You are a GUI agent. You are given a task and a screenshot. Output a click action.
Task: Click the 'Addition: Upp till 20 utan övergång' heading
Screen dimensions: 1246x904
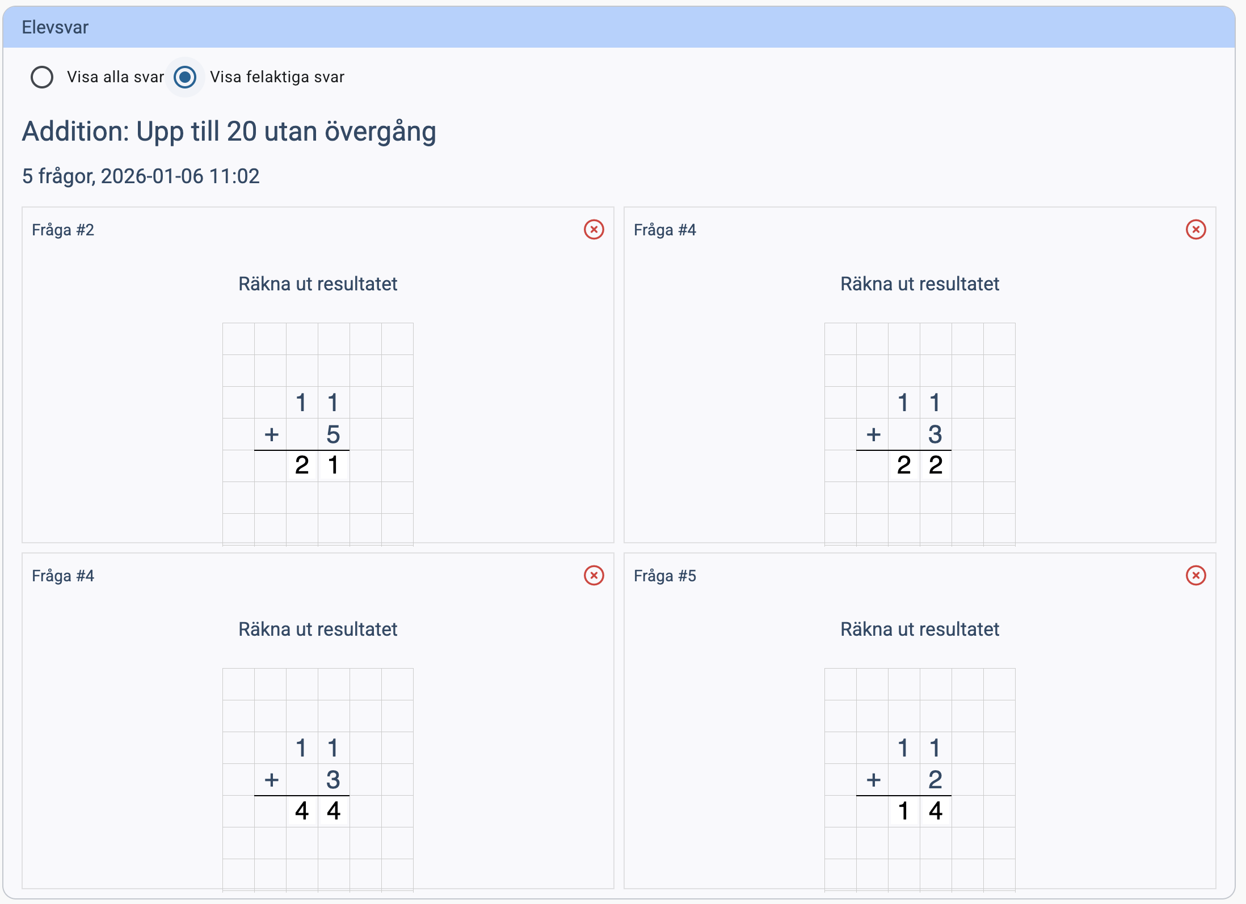point(229,132)
